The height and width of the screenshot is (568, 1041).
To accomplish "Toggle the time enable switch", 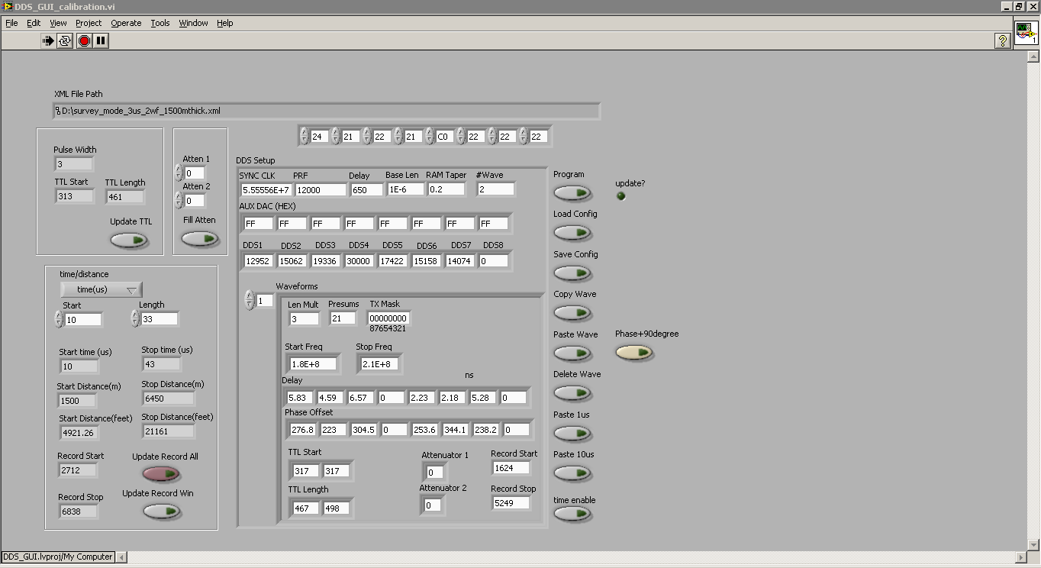I will point(572,514).
